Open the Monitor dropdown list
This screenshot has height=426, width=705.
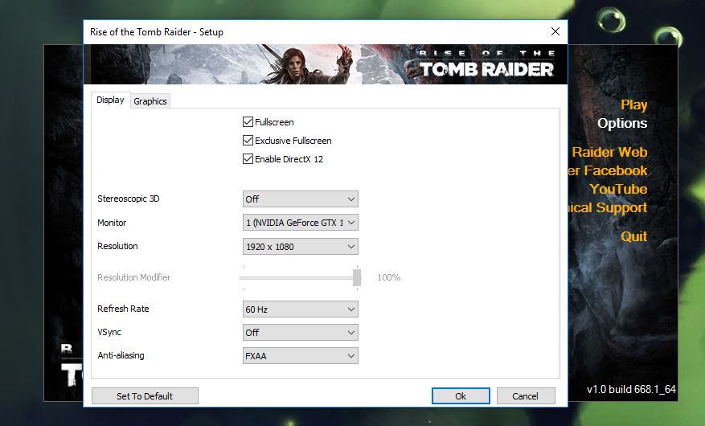click(301, 223)
